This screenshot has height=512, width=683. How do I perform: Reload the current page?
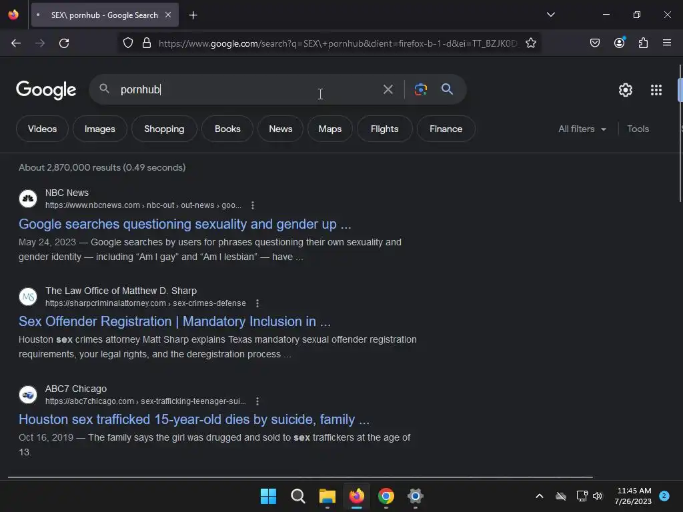(64, 43)
